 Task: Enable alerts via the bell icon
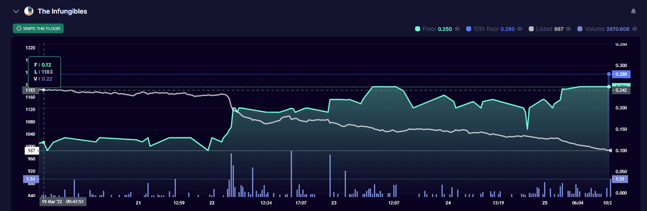pos(633,11)
